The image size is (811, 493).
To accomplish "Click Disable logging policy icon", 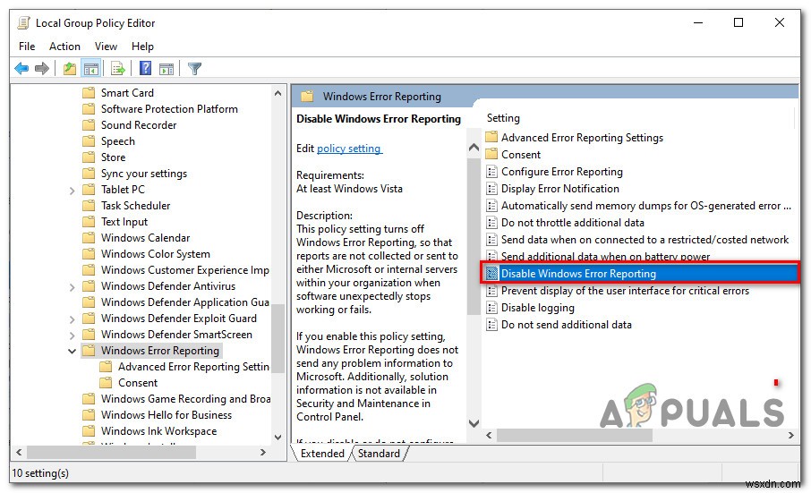I will [x=491, y=308].
